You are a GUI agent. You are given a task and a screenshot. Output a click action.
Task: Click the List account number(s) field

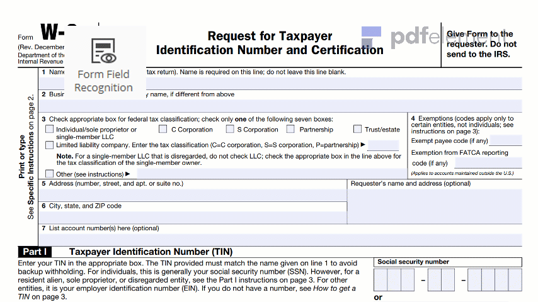280,240
